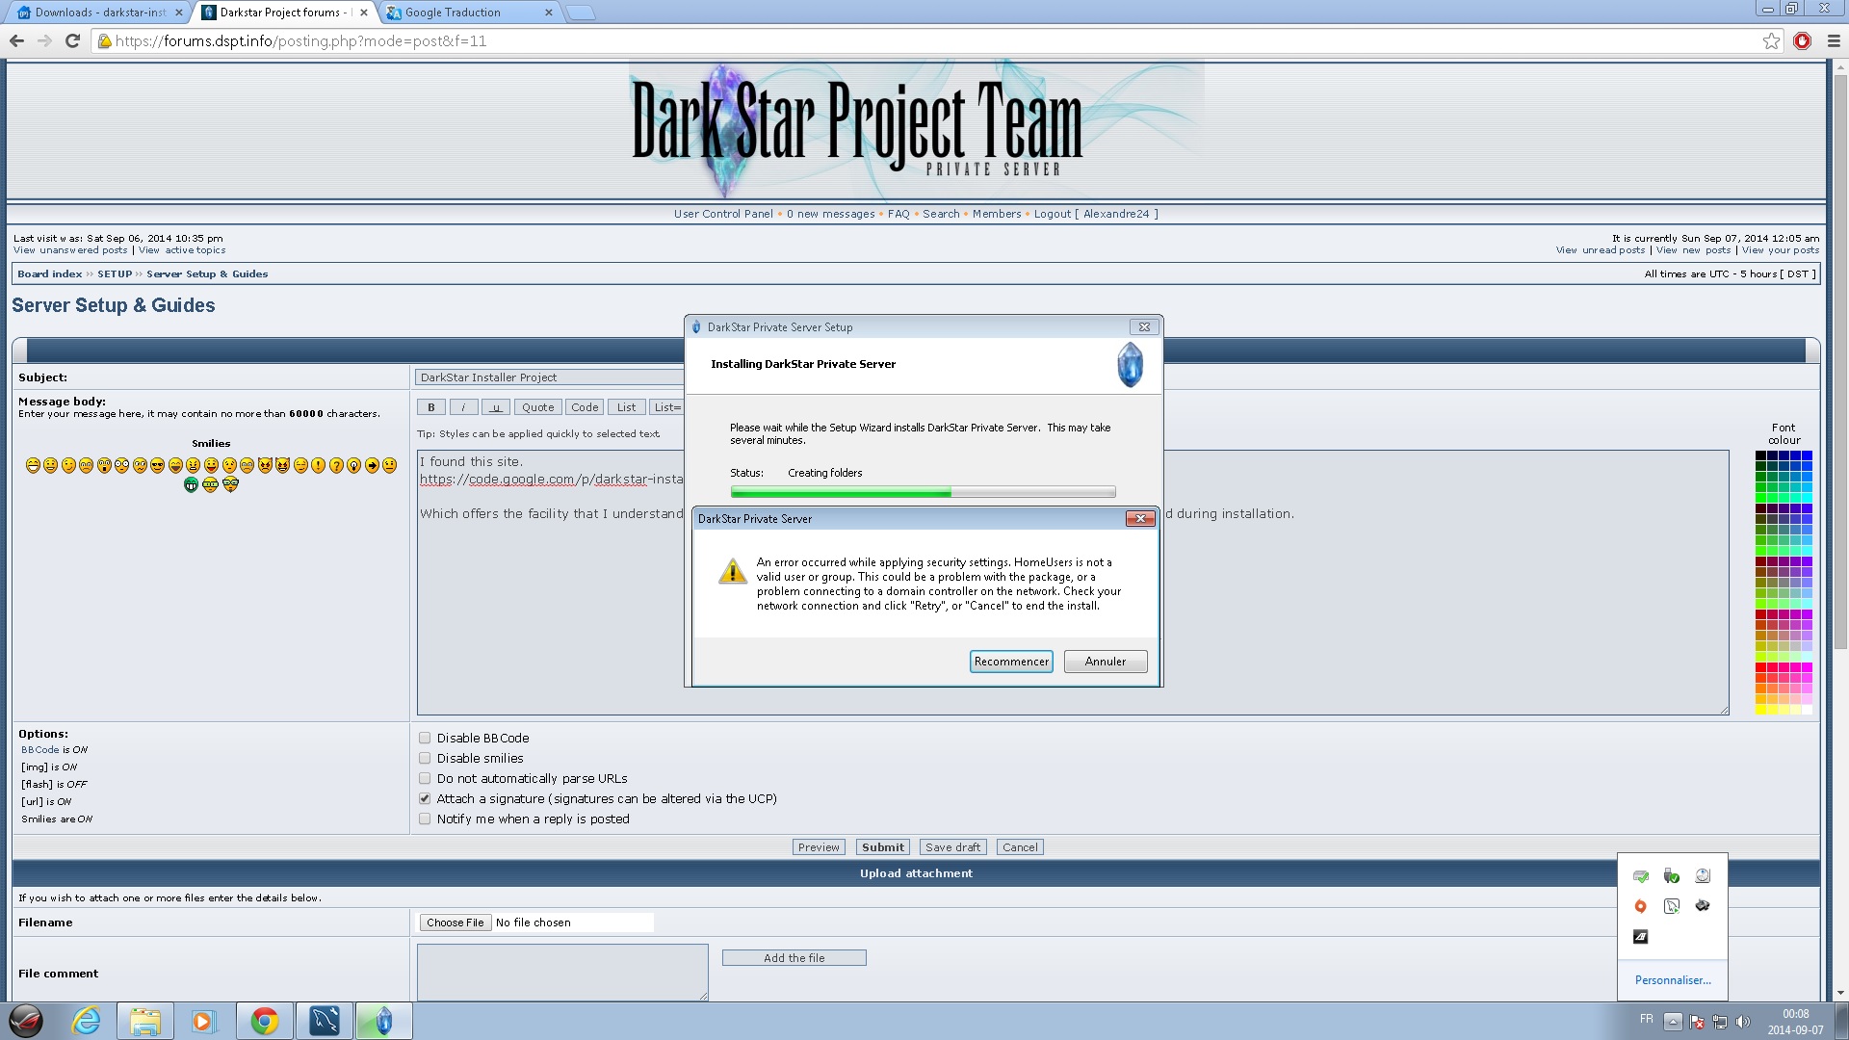Open User Control Panel link
Screen dimensions: 1849x1040
click(x=722, y=214)
